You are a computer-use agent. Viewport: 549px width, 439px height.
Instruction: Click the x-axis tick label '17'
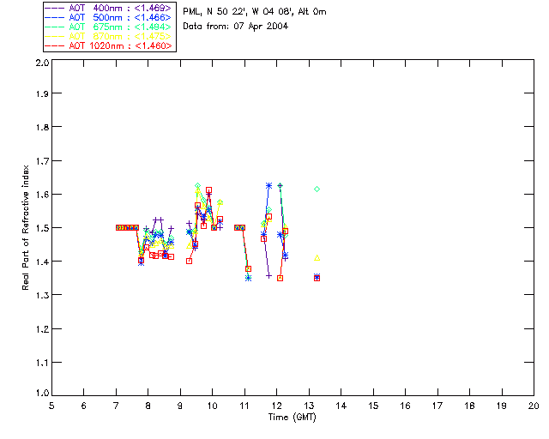tap(437, 406)
